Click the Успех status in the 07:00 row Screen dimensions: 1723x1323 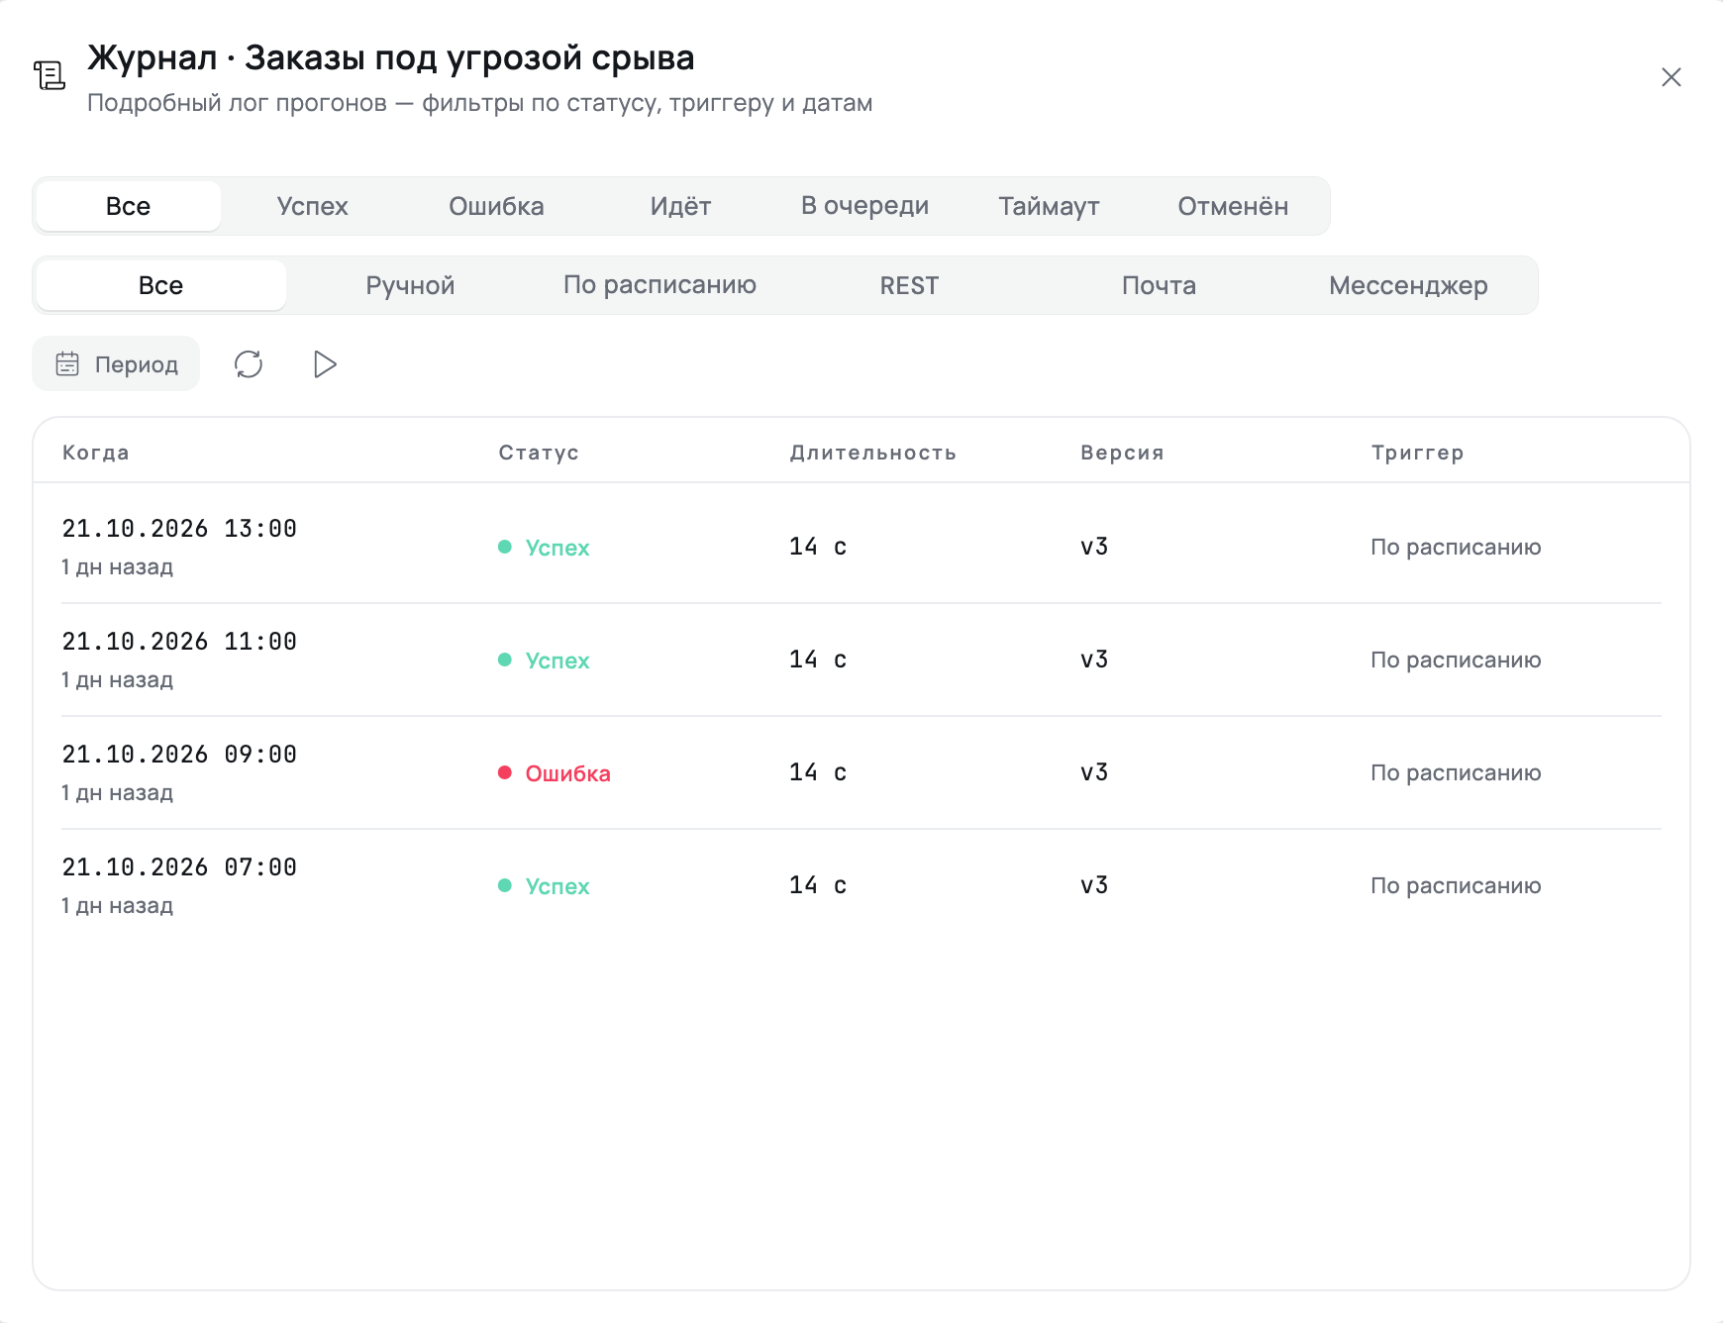point(544,886)
